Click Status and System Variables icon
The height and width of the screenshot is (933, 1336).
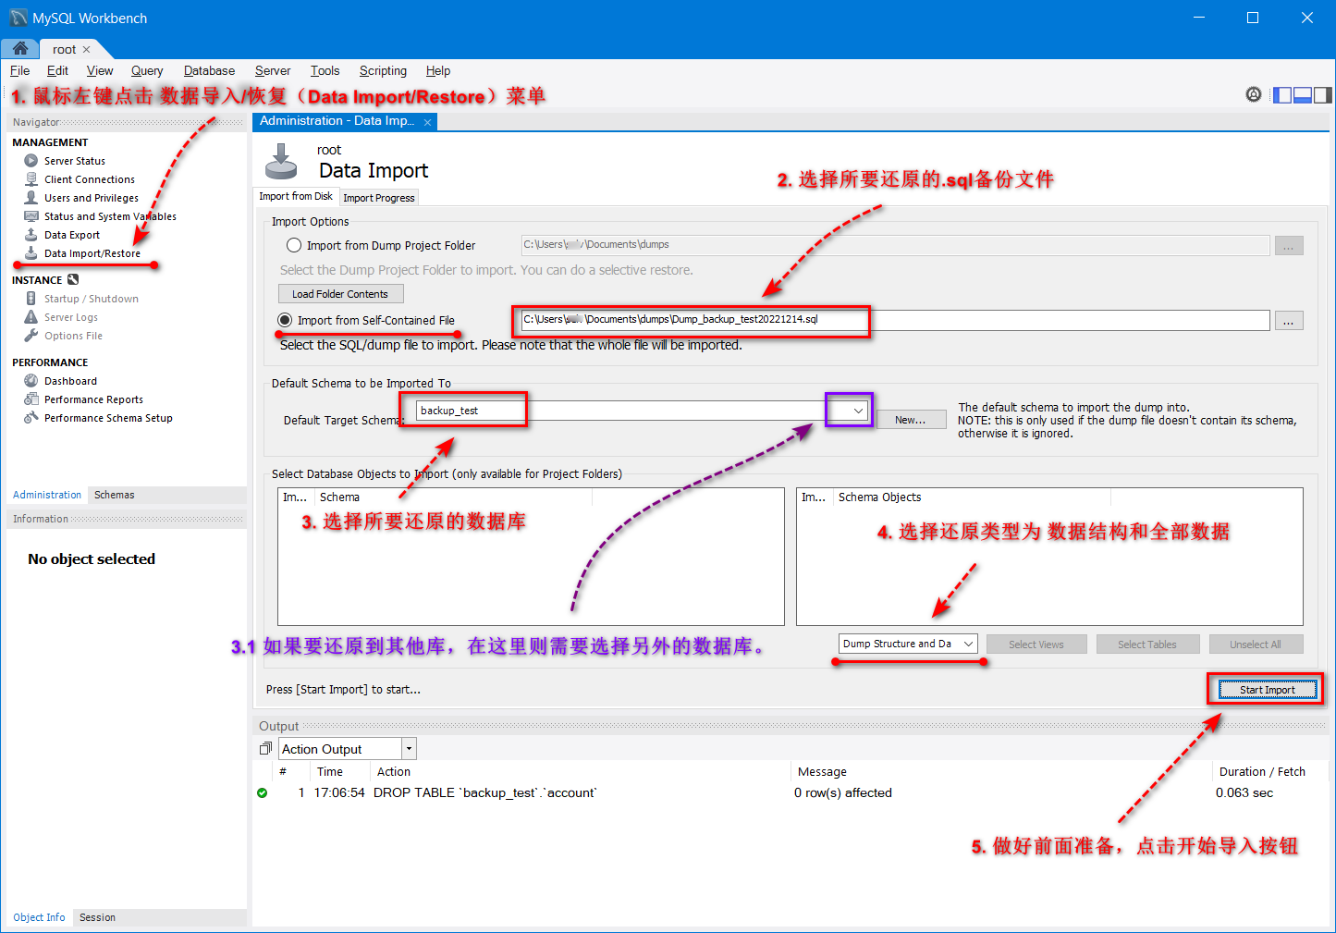pyautogui.click(x=31, y=216)
